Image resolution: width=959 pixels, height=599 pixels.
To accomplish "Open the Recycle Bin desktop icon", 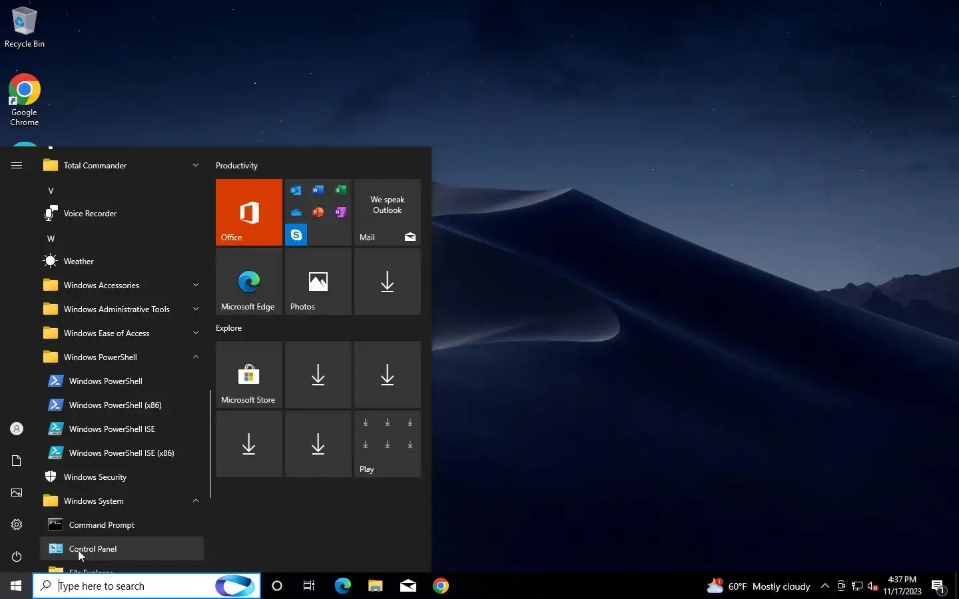I will tap(24, 28).
